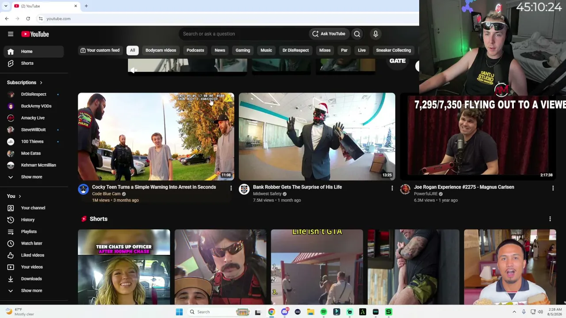Switch to the News chip
Image resolution: width=566 pixels, height=318 pixels.
coord(220,50)
